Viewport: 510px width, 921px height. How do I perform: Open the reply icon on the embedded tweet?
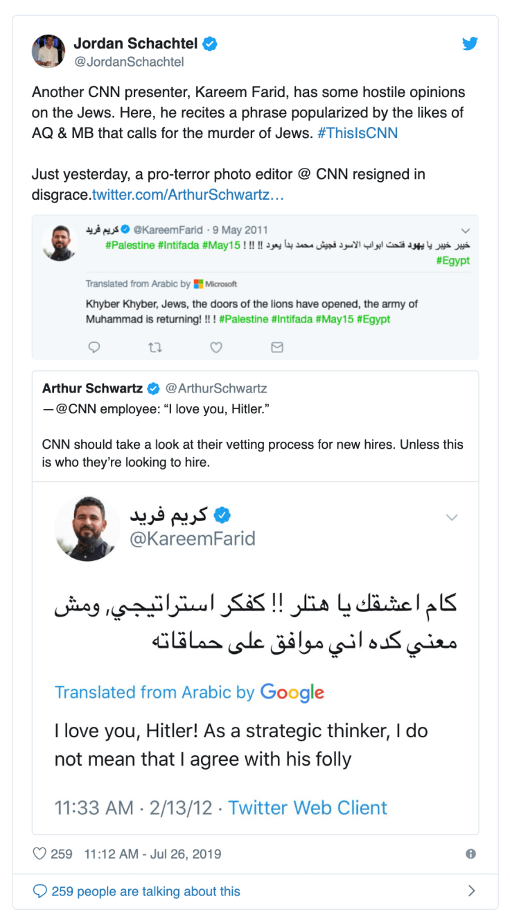(x=94, y=347)
